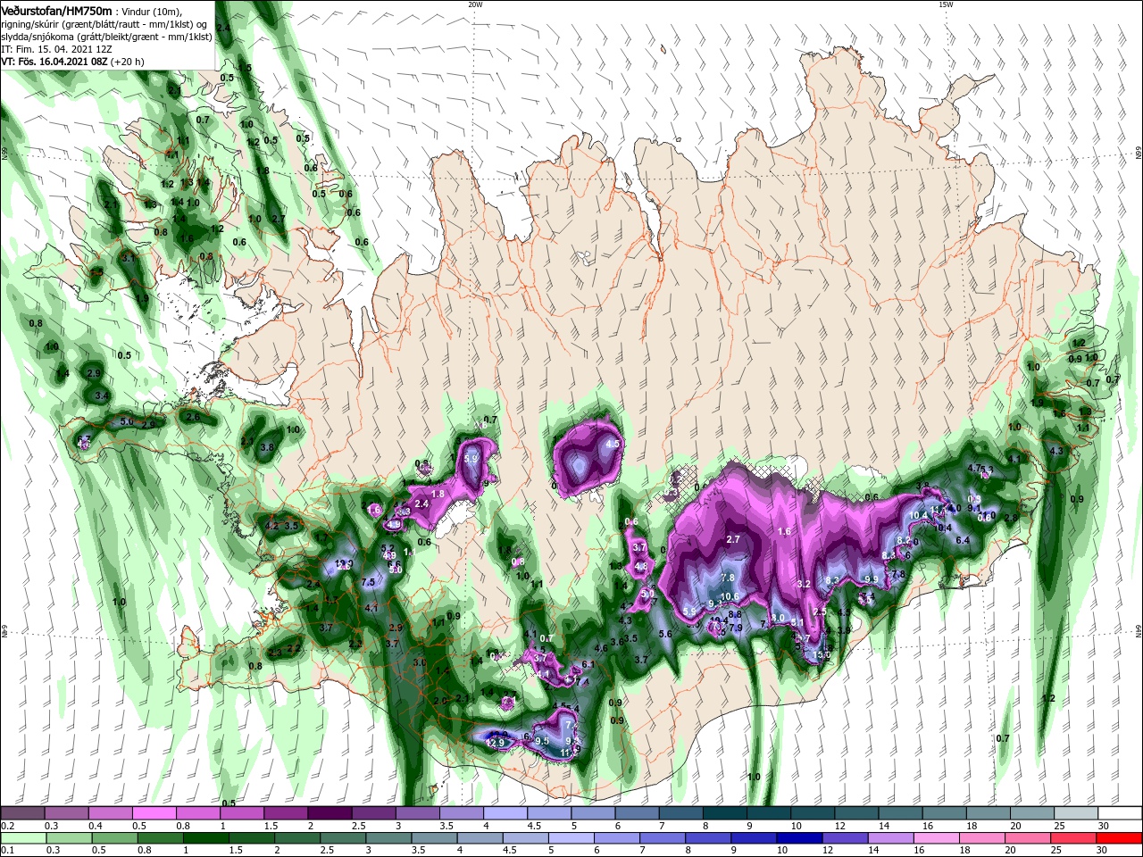This screenshot has width=1143, height=857.
Task: Click the 'slydda/snjókoma' legend description line
Action: [x=105, y=37]
